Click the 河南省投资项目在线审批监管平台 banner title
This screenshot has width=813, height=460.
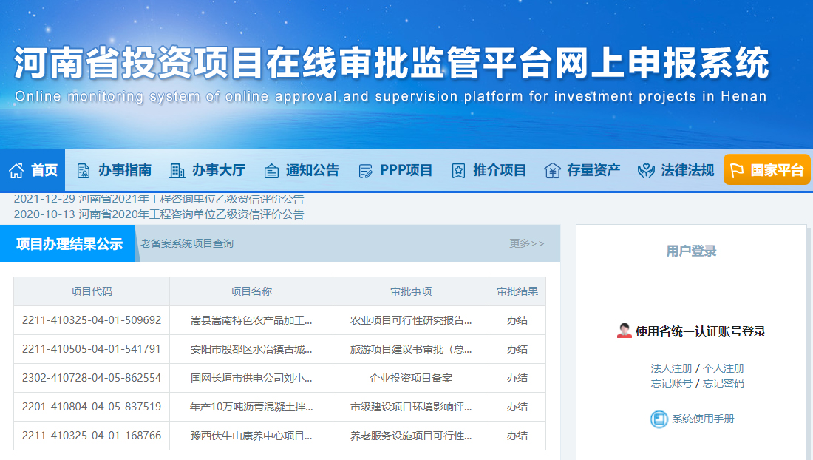tap(392, 63)
